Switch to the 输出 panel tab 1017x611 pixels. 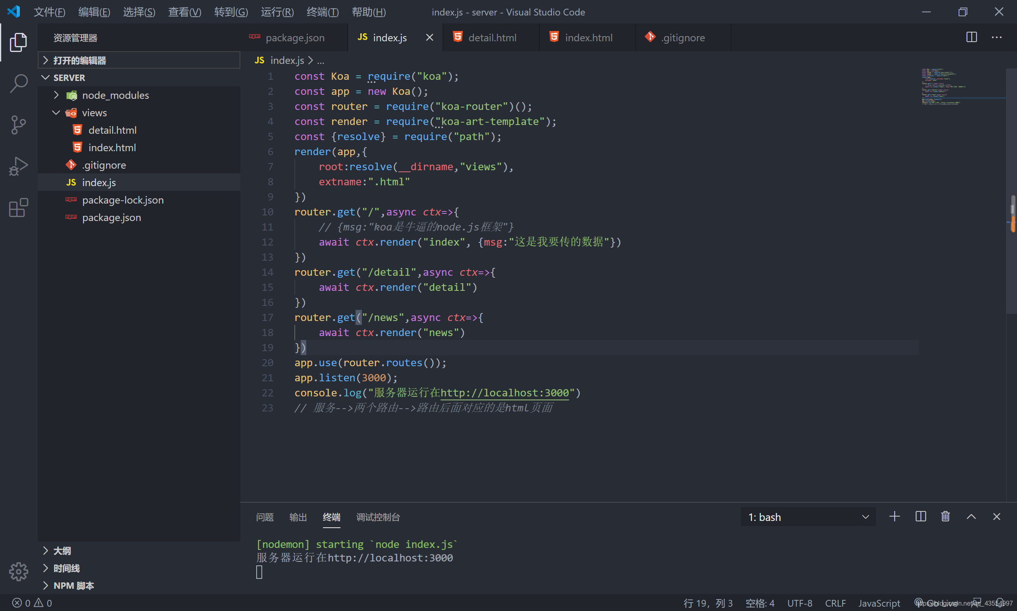(x=298, y=517)
